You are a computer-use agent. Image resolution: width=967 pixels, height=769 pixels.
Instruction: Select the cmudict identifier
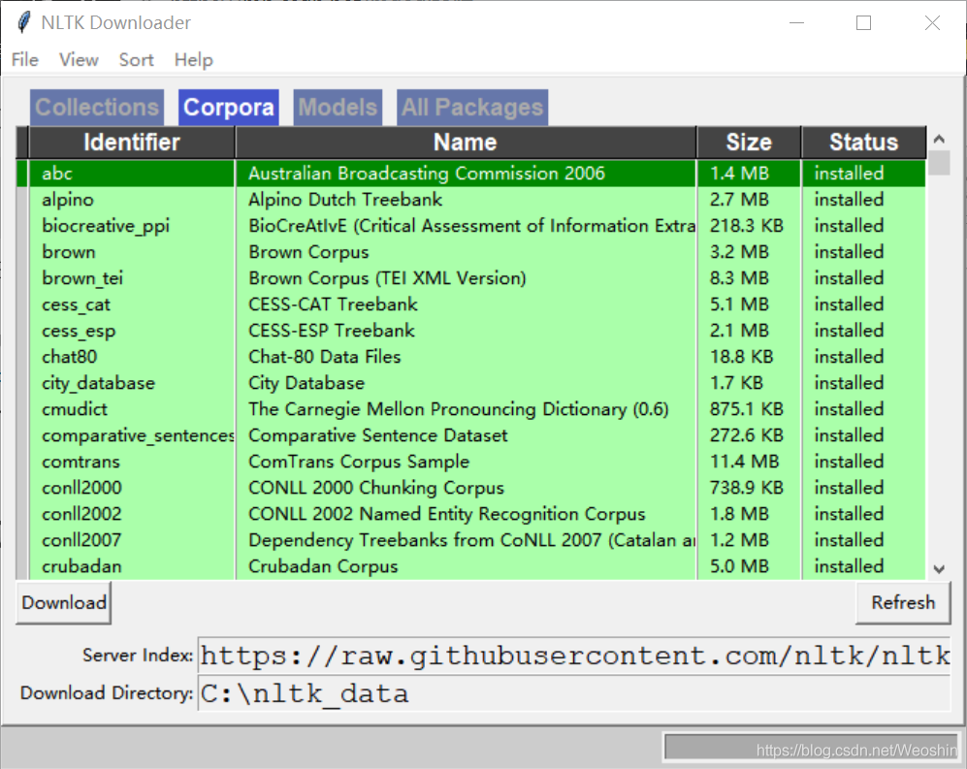[x=74, y=409]
